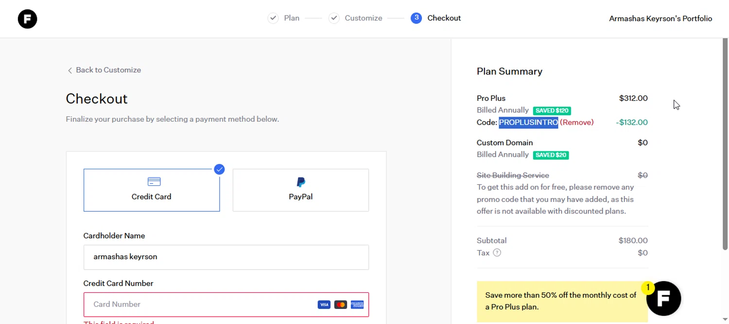Click the credit card icon
This screenshot has height=324, width=729.
pos(154,181)
